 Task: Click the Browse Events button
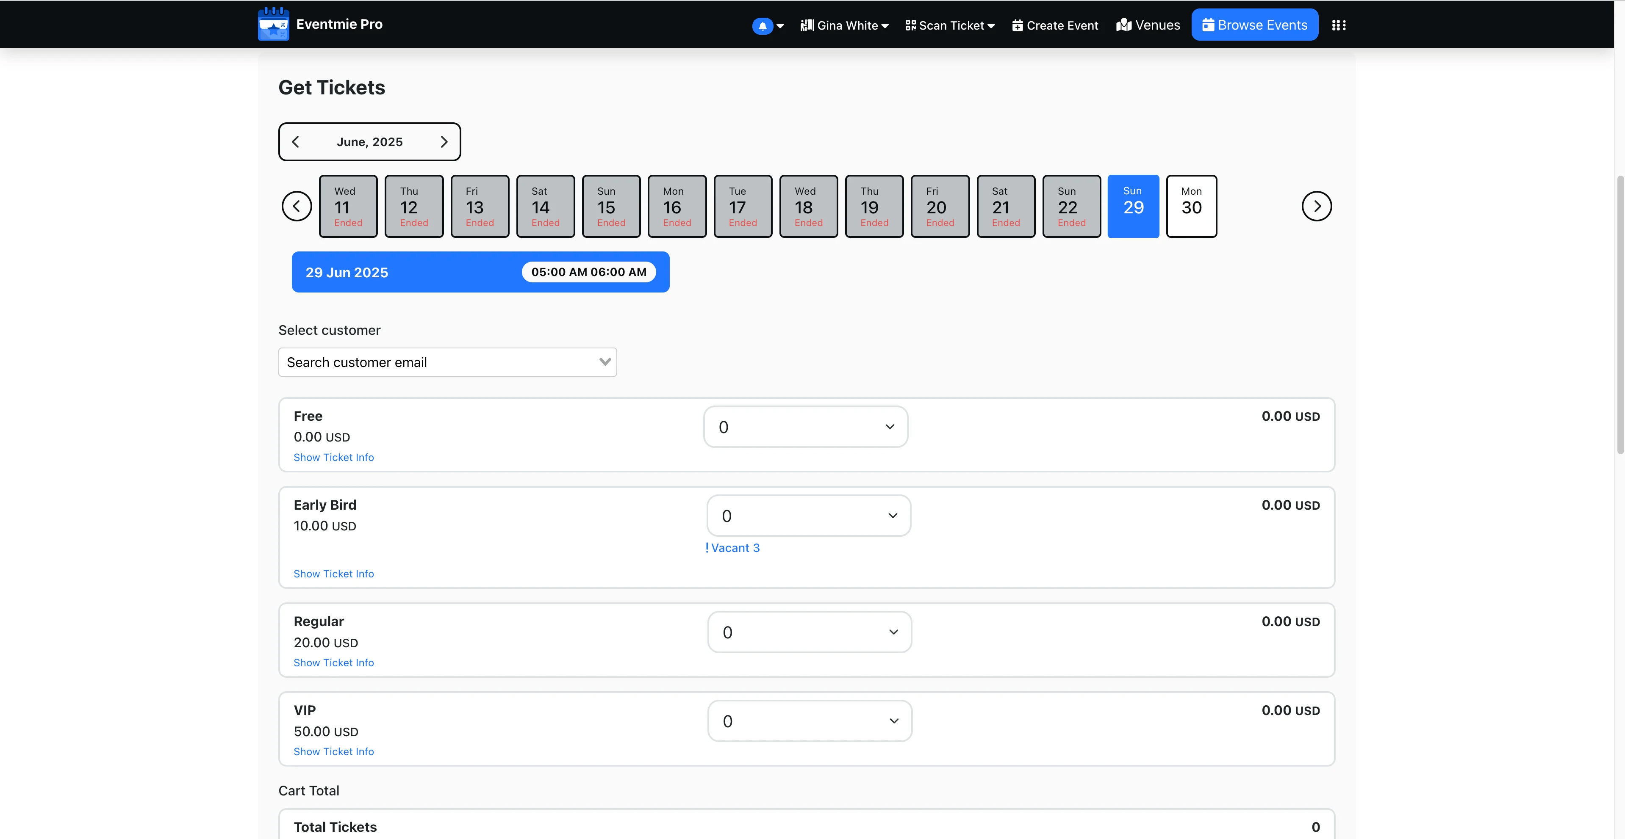[x=1254, y=25]
